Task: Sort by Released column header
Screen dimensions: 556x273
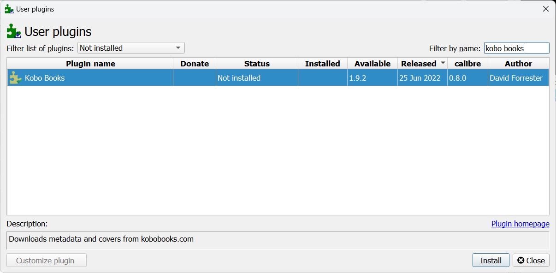Action: click(422, 64)
